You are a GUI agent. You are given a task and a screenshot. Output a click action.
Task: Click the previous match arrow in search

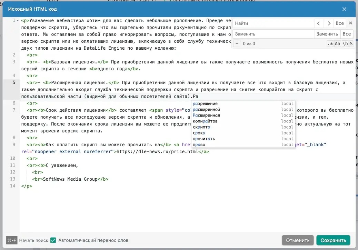coord(319,23)
